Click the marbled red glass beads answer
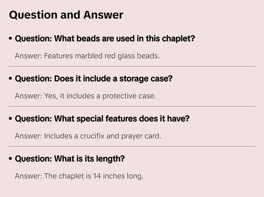The height and width of the screenshot is (197, 264). click(87, 56)
